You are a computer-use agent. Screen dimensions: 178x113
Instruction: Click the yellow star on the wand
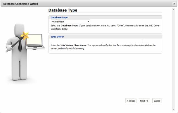click(26, 35)
